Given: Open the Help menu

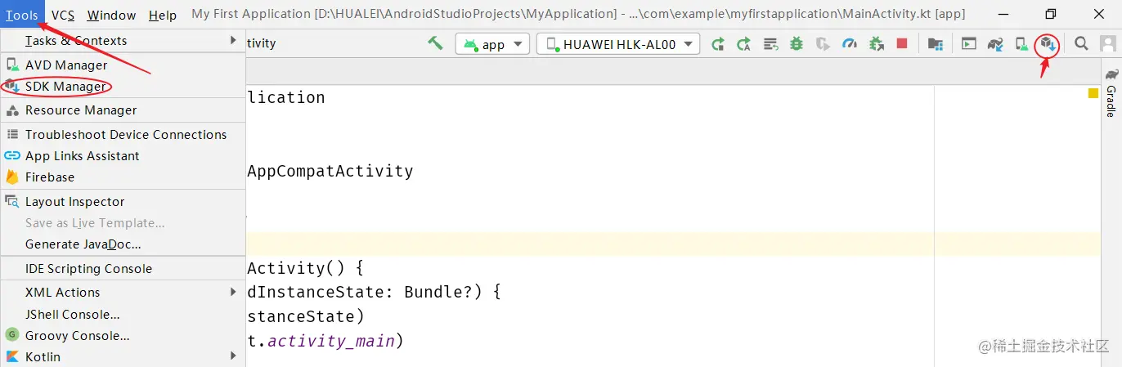Looking at the screenshot, I should pyautogui.click(x=163, y=15).
